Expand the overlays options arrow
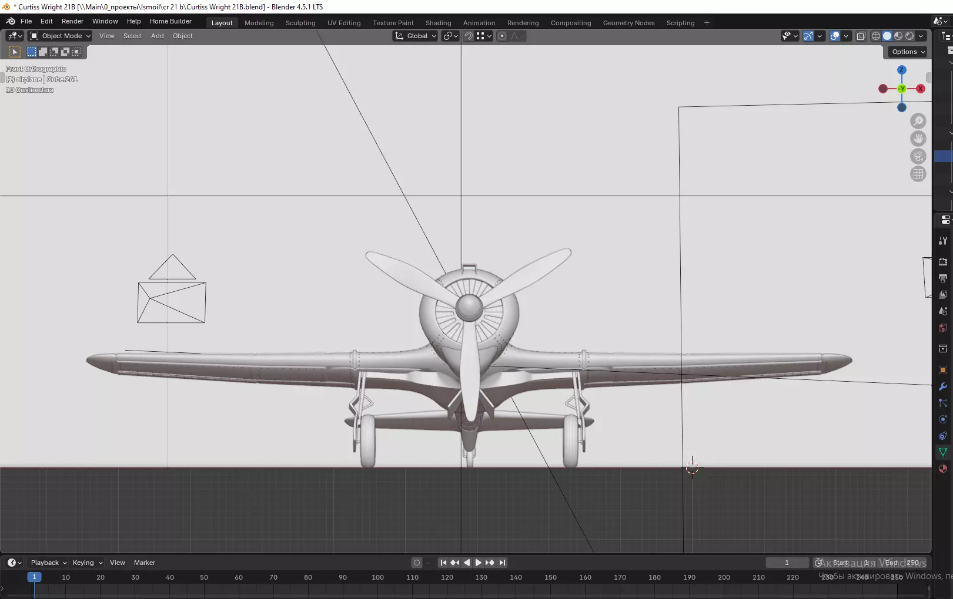This screenshot has width=953, height=599. [x=846, y=36]
